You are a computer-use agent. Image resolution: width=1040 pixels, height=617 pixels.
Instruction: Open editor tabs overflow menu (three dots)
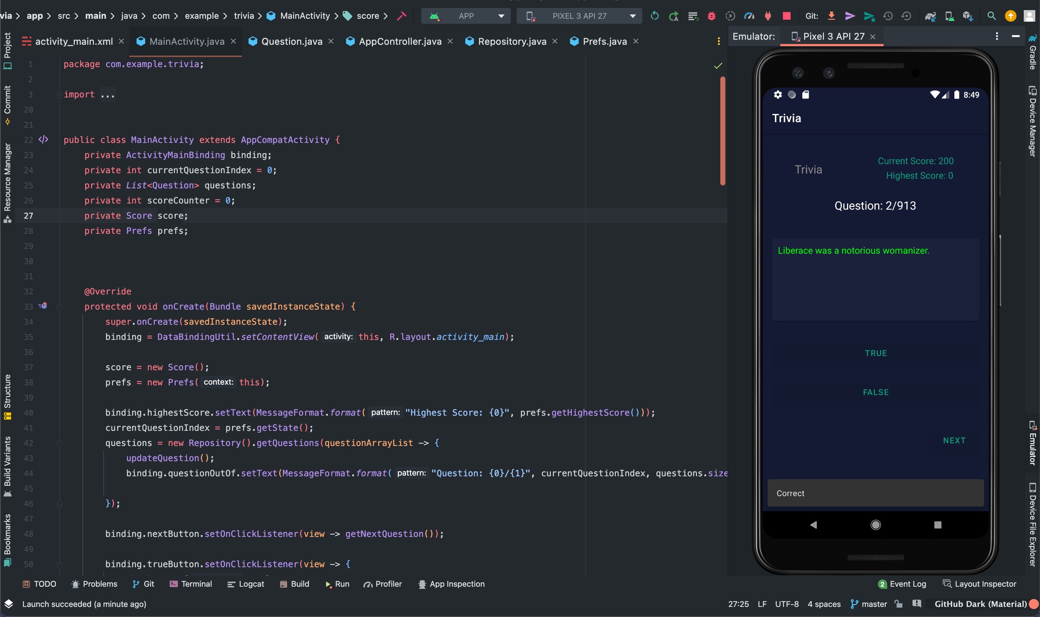point(719,41)
